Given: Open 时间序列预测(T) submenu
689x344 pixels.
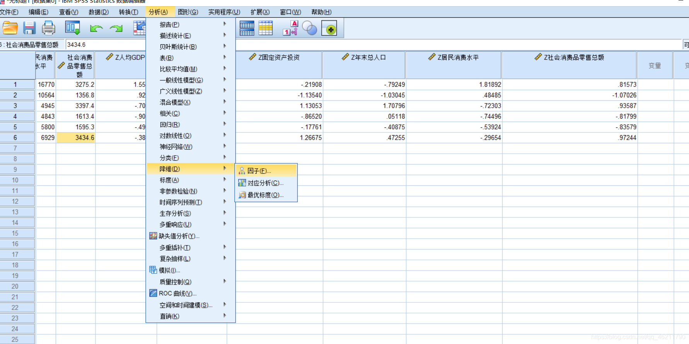Looking at the screenshot, I should 191,202.
